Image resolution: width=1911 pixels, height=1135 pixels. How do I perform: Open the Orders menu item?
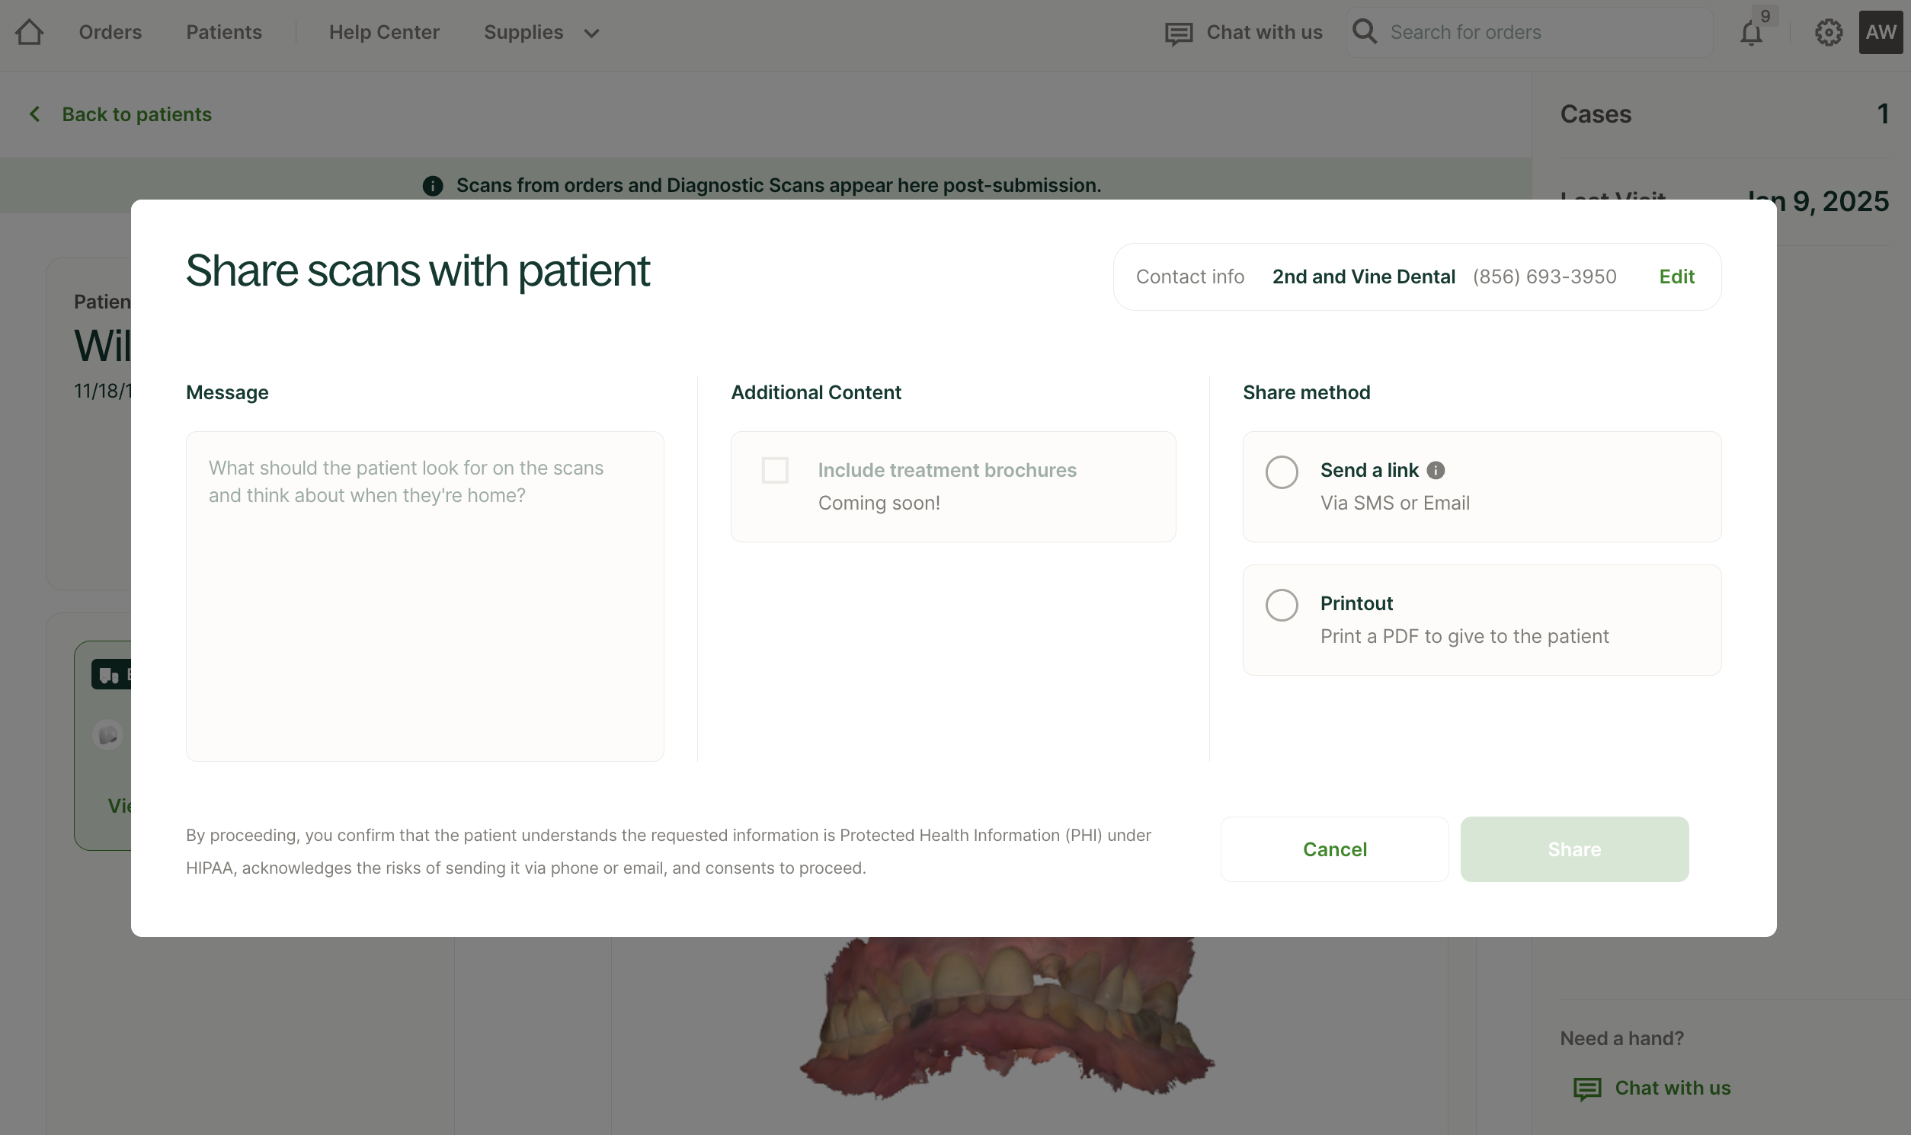tap(110, 32)
